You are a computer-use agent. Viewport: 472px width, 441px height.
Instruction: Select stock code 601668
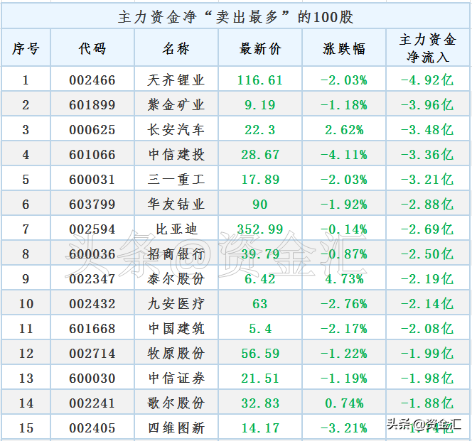click(92, 329)
